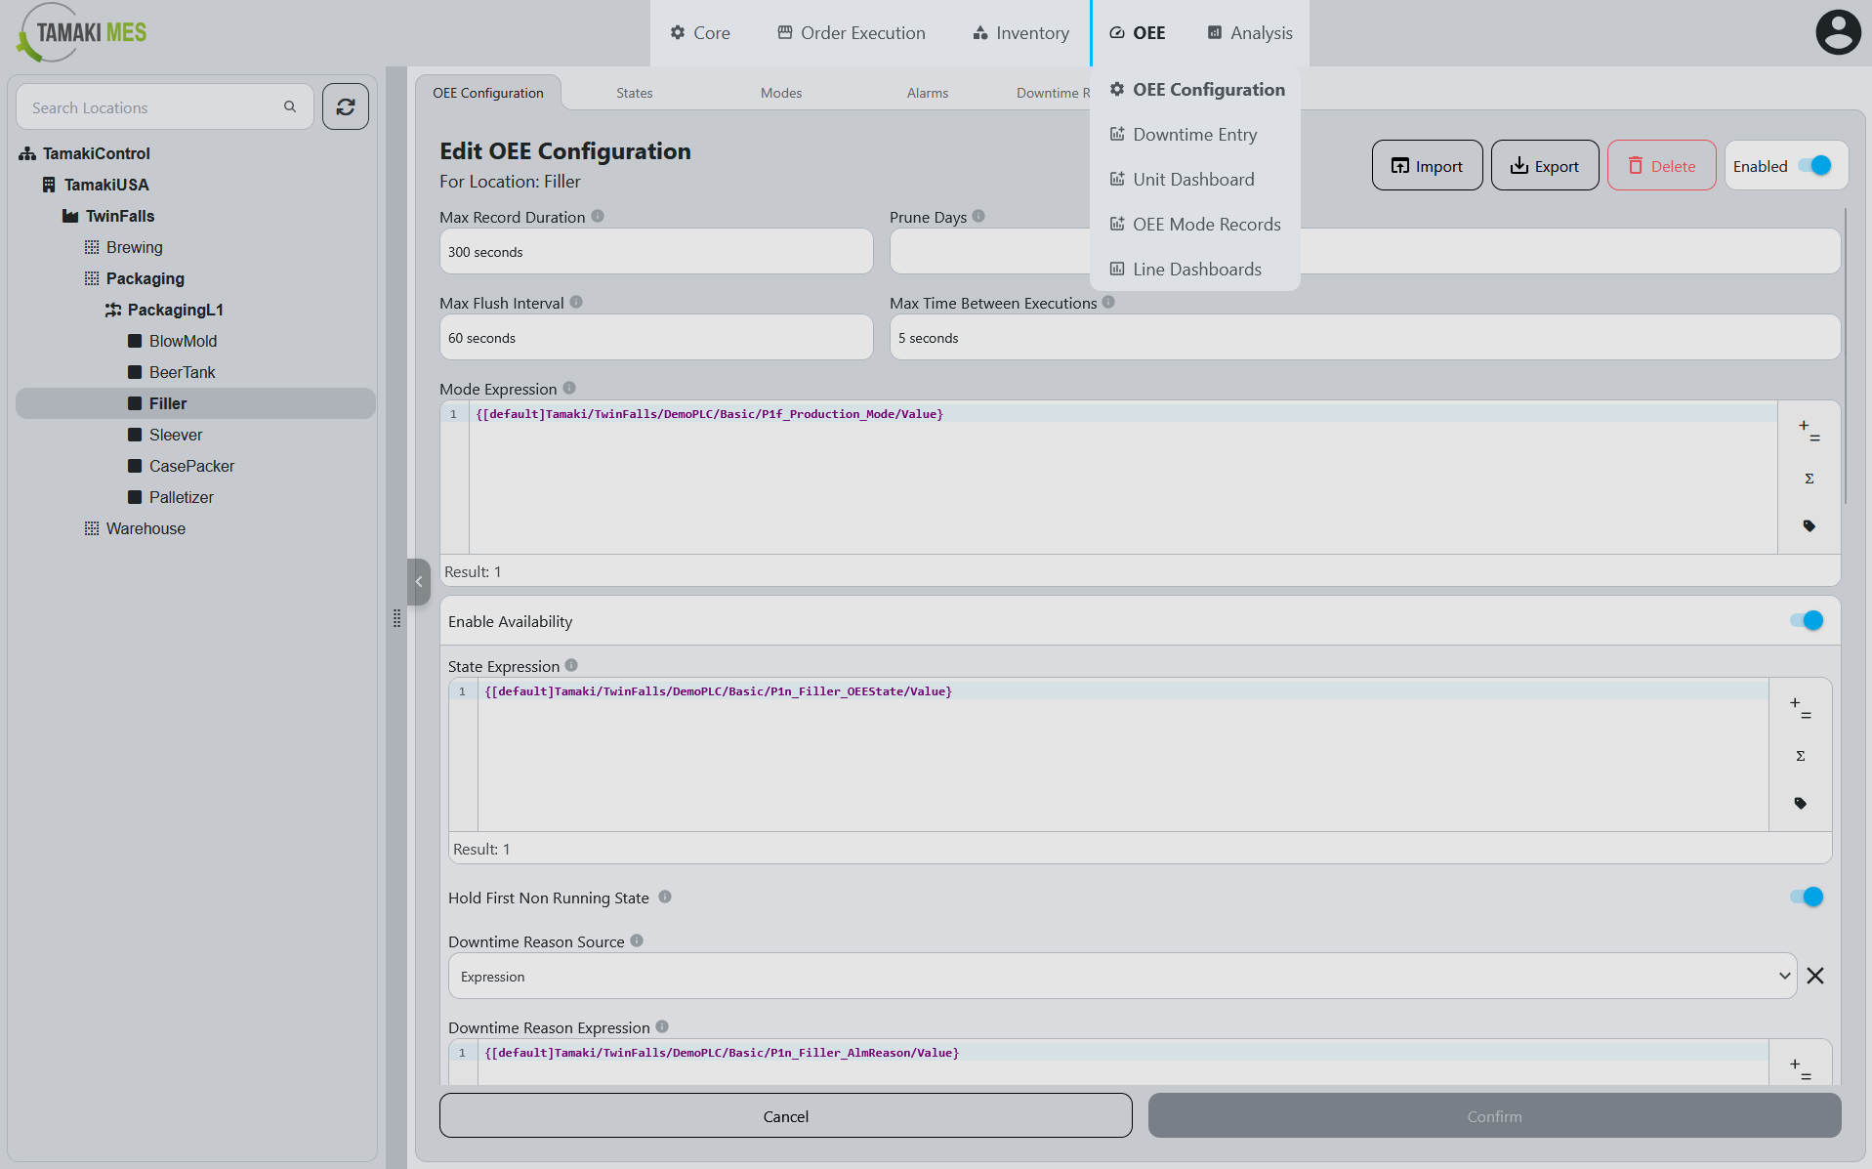Open functions sigma in Mode Expression
1872x1169 pixels.
1809,479
